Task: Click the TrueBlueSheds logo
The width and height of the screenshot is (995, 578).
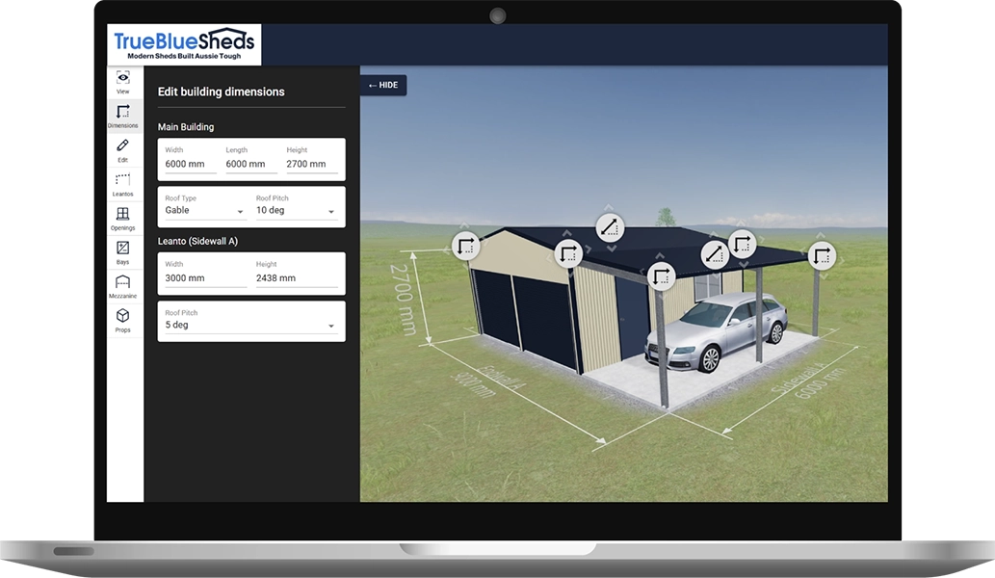Action: (x=184, y=44)
